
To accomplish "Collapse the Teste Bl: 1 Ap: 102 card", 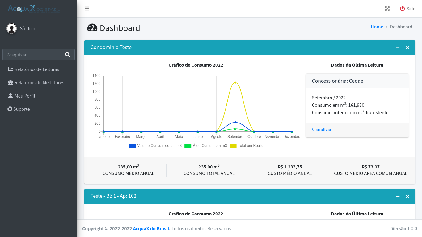I will tap(398, 196).
